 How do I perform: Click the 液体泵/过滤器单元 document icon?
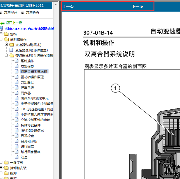(17, 98)
